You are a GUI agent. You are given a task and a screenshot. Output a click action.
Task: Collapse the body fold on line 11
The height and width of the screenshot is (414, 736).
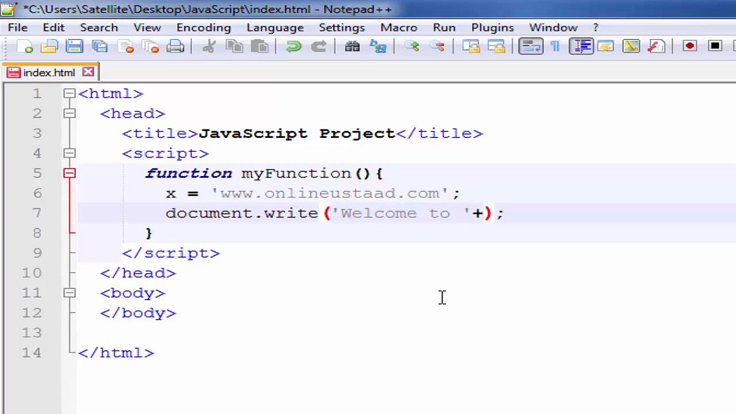[70, 293]
